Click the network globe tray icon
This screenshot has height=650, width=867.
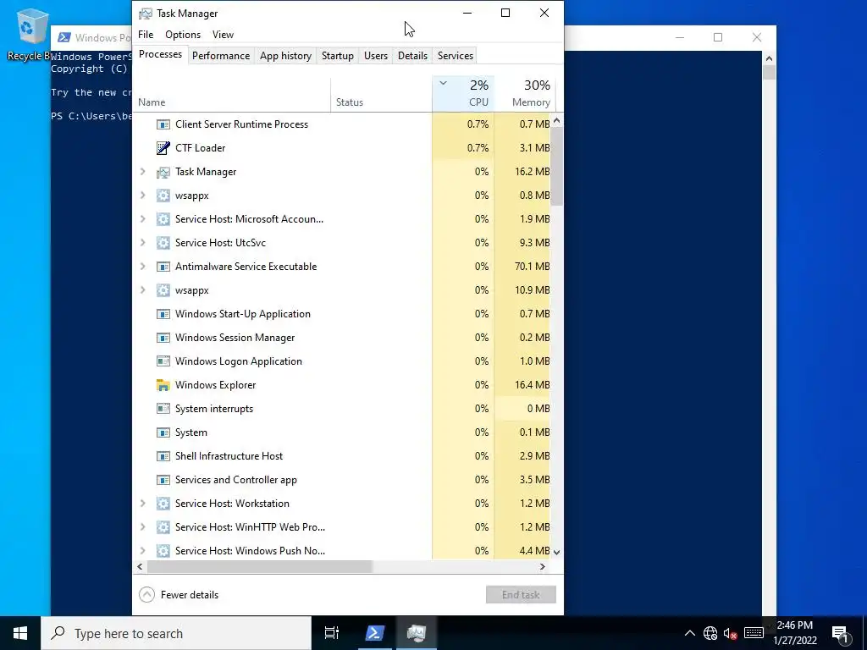(710, 633)
